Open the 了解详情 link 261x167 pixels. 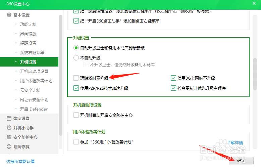(x=235, y=143)
